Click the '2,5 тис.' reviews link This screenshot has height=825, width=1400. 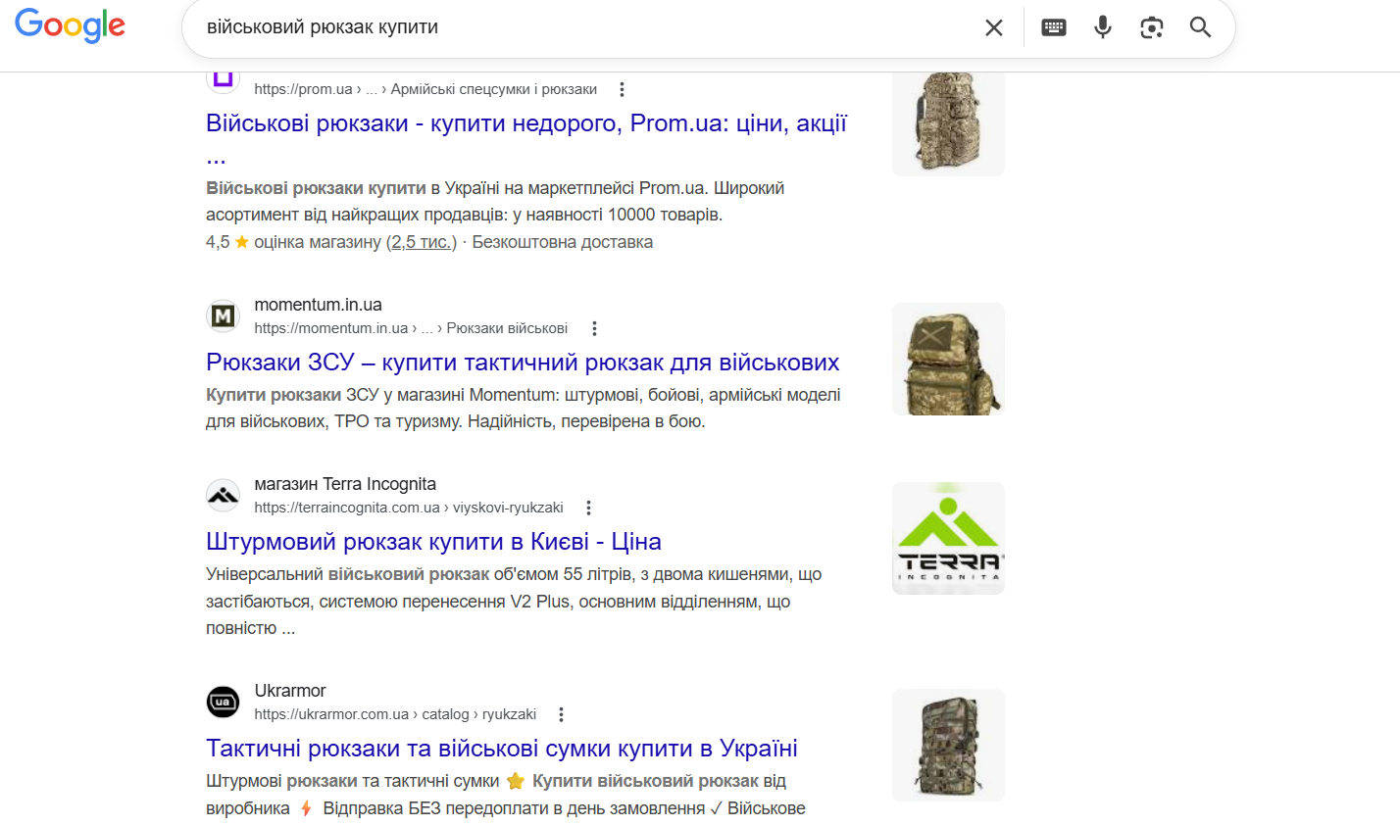coord(422,242)
